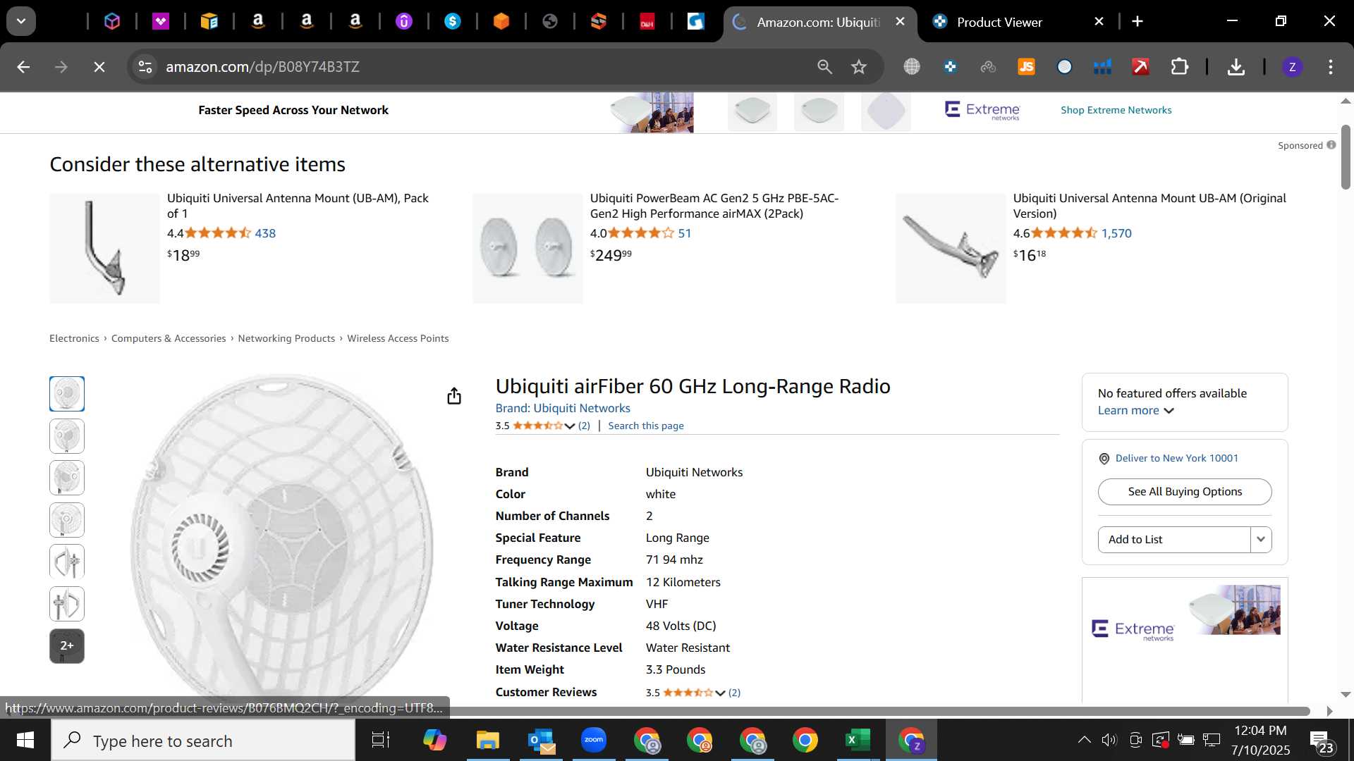Click the vertical page scrollbar thumb

(1346, 156)
